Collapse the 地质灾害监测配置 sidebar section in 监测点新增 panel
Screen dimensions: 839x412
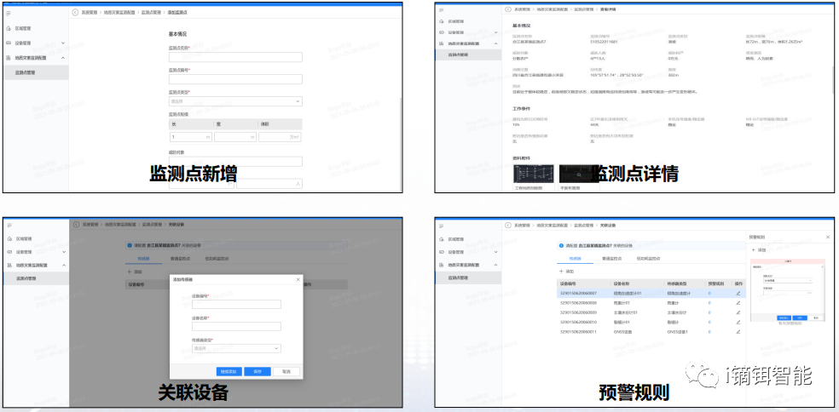[63, 58]
